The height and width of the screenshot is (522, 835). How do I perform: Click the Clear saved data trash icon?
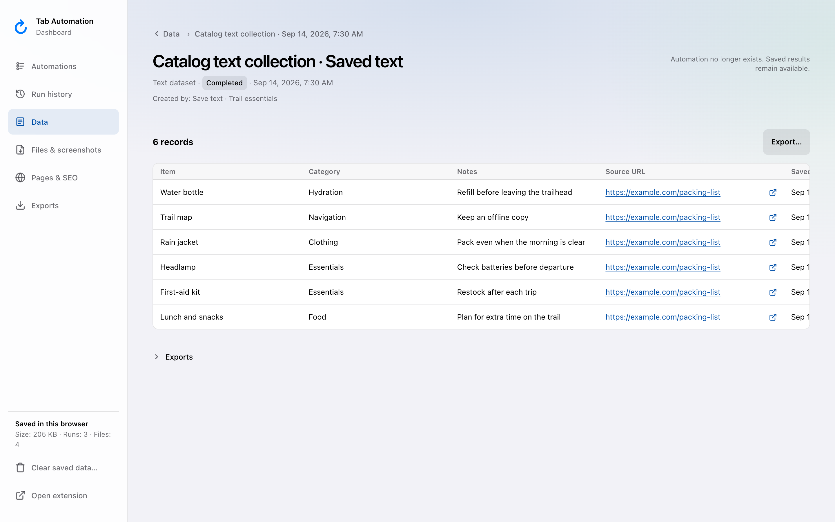pyautogui.click(x=20, y=467)
